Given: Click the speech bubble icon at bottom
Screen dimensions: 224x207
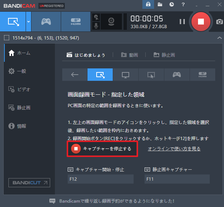Looking at the screenshot, I should [x=52, y=201].
